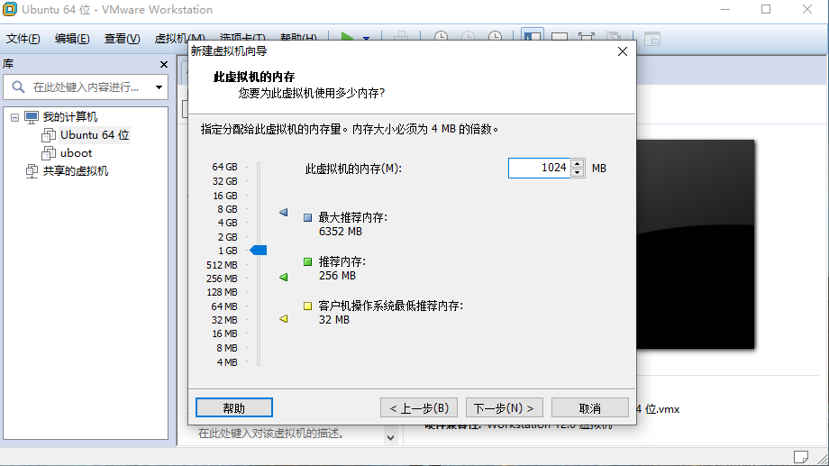
Task: Close the New Virtual Machine Wizard dialog
Action: 623,51
